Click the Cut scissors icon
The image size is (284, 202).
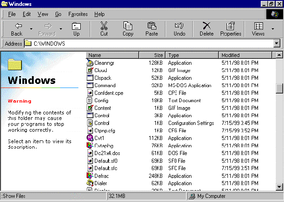(104, 26)
